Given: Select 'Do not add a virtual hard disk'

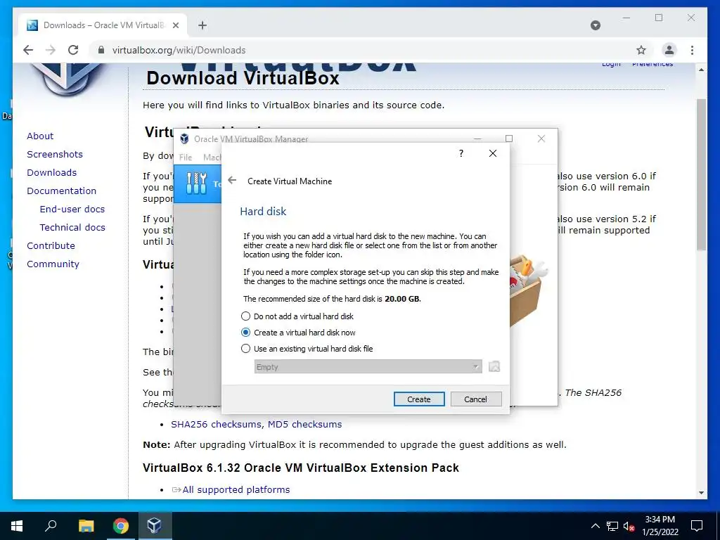Looking at the screenshot, I should click(x=297, y=316).
